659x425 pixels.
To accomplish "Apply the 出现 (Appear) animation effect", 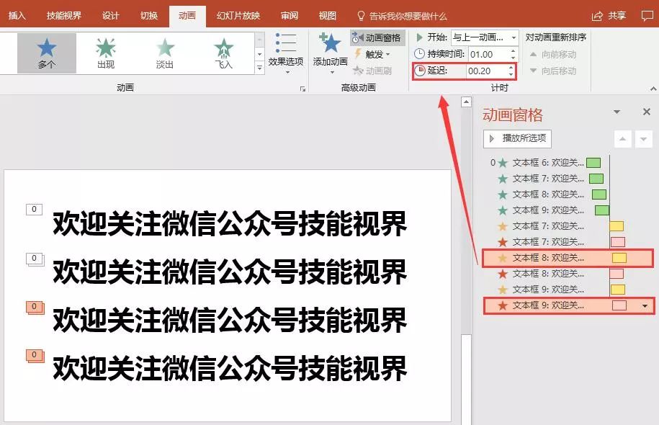I will (106, 53).
